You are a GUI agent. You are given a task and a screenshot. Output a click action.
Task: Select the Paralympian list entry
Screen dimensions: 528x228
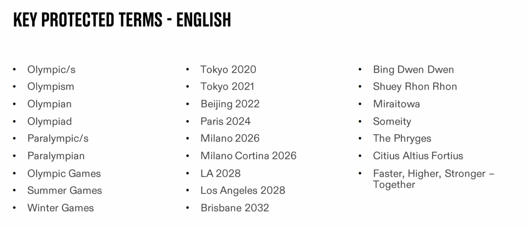56,156
